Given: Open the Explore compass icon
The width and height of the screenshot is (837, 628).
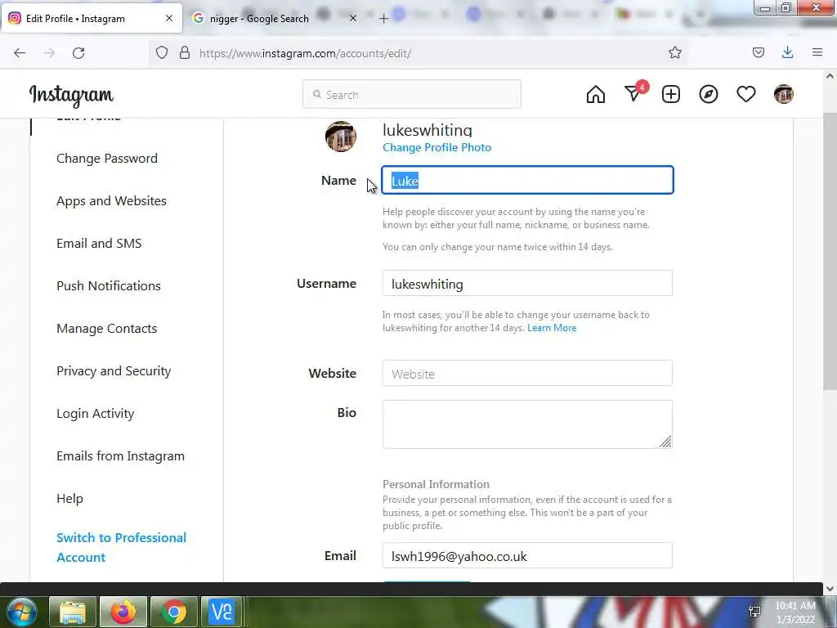Looking at the screenshot, I should click(x=709, y=95).
